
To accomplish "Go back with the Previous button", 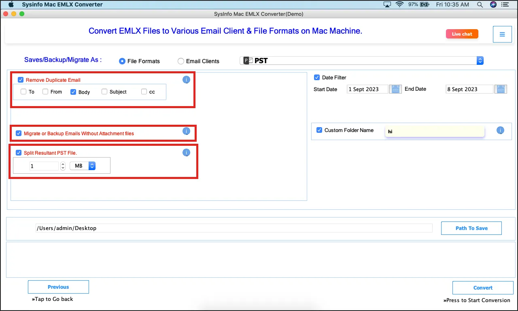I will click(x=58, y=287).
